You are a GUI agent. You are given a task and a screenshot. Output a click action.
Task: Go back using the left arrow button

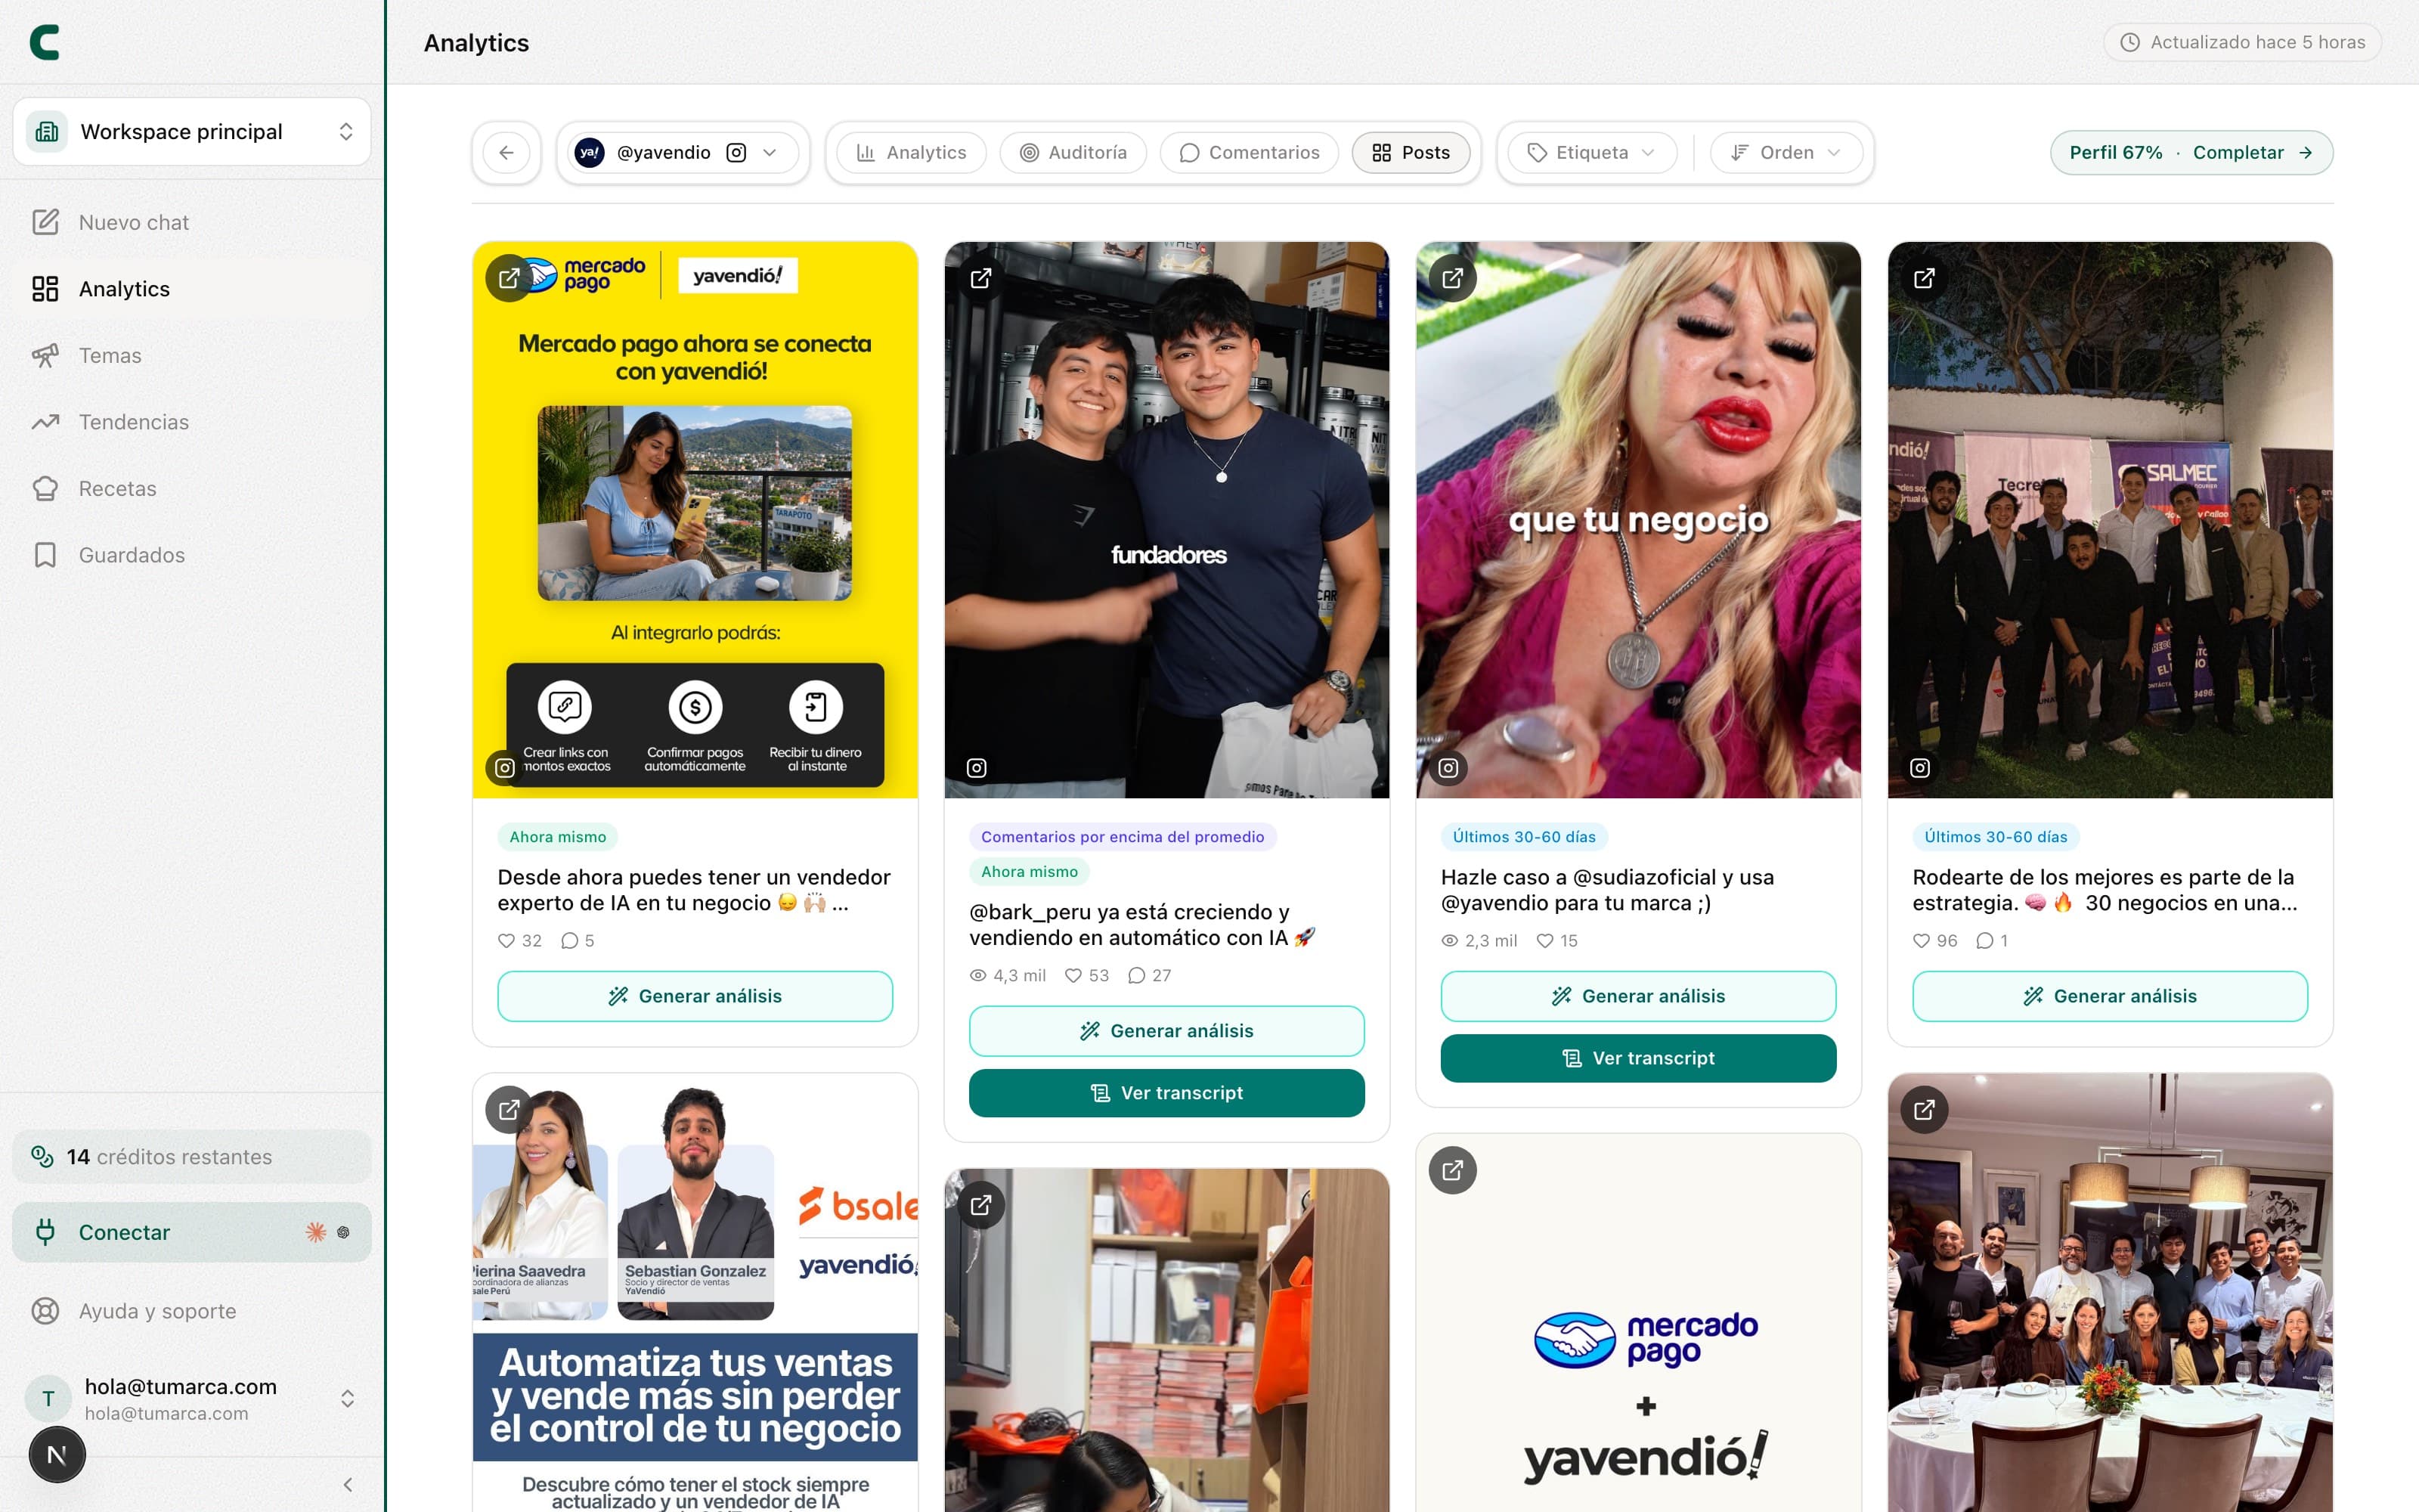click(506, 153)
